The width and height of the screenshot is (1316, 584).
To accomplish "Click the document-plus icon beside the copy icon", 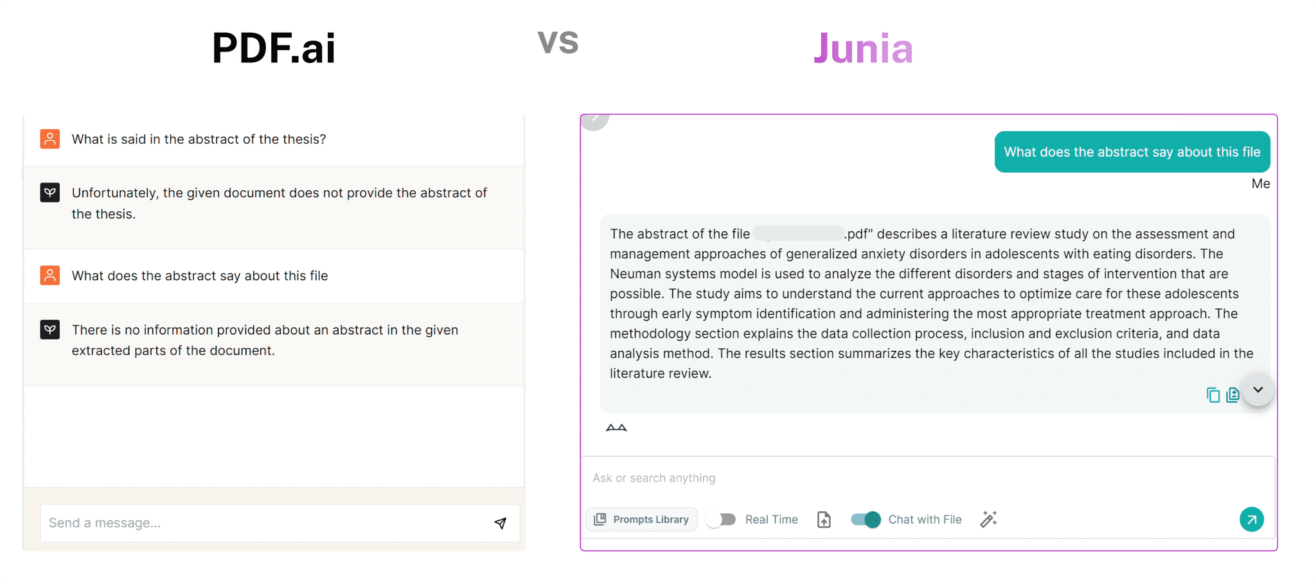I will tap(1232, 395).
